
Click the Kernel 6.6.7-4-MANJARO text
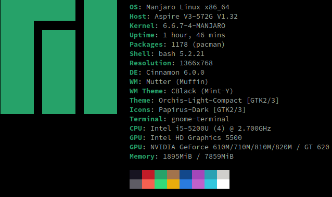coord(177,26)
